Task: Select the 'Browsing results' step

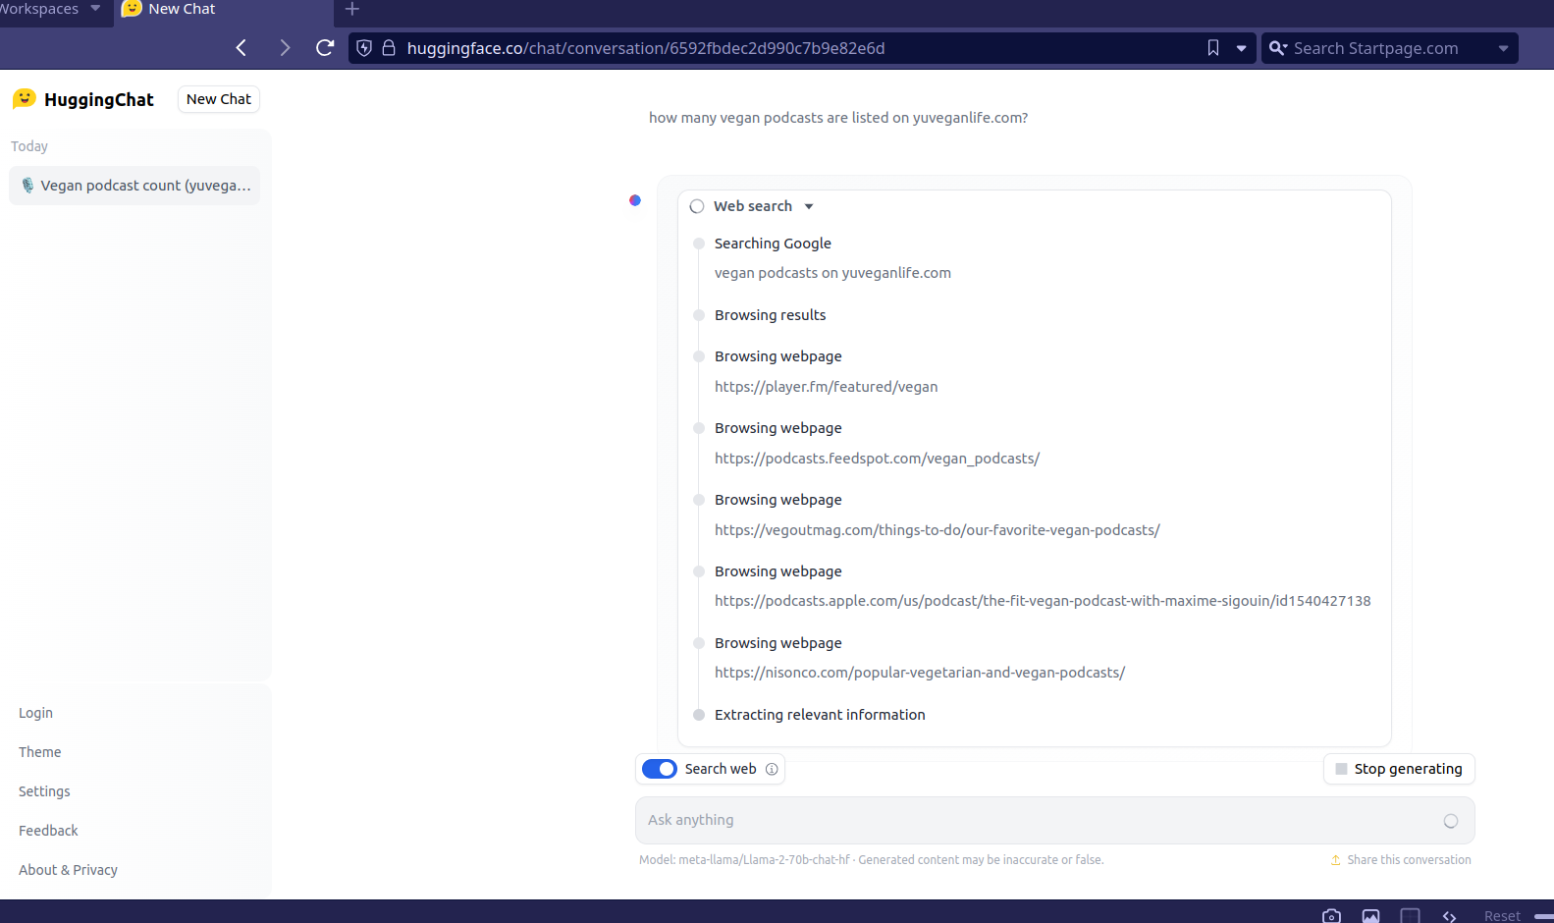Action: pyautogui.click(x=770, y=315)
